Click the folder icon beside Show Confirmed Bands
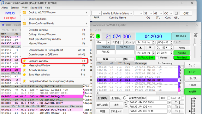 coord(24,24)
